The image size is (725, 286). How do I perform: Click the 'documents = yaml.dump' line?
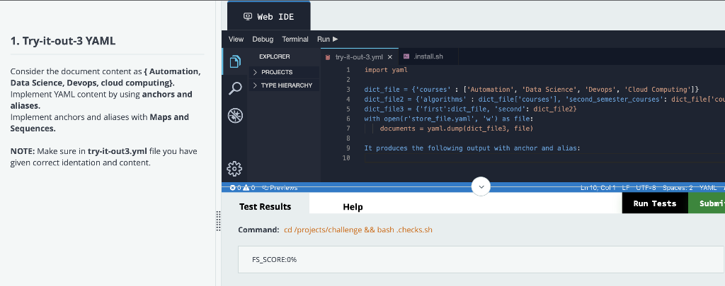(x=457, y=129)
